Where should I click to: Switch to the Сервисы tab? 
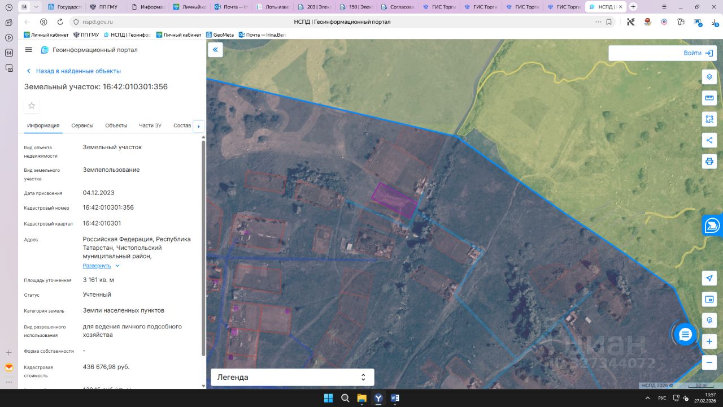tap(82, 125)
